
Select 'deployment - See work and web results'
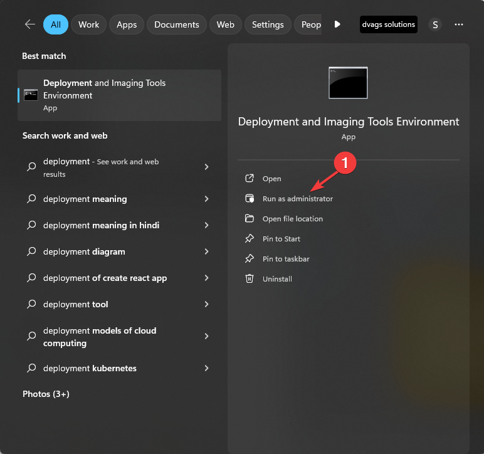point(120,167)
